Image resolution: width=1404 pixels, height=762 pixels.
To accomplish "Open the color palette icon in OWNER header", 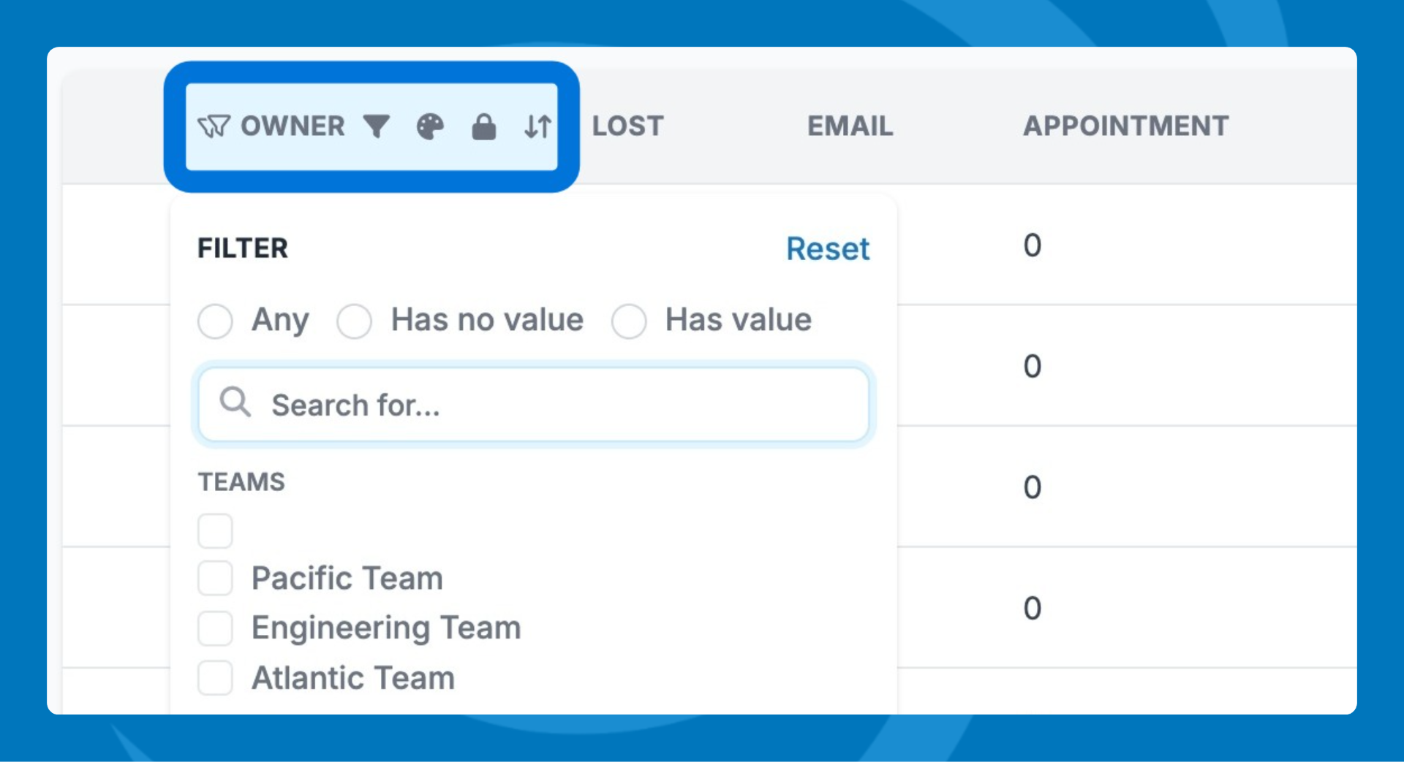I will click(430, 126).
